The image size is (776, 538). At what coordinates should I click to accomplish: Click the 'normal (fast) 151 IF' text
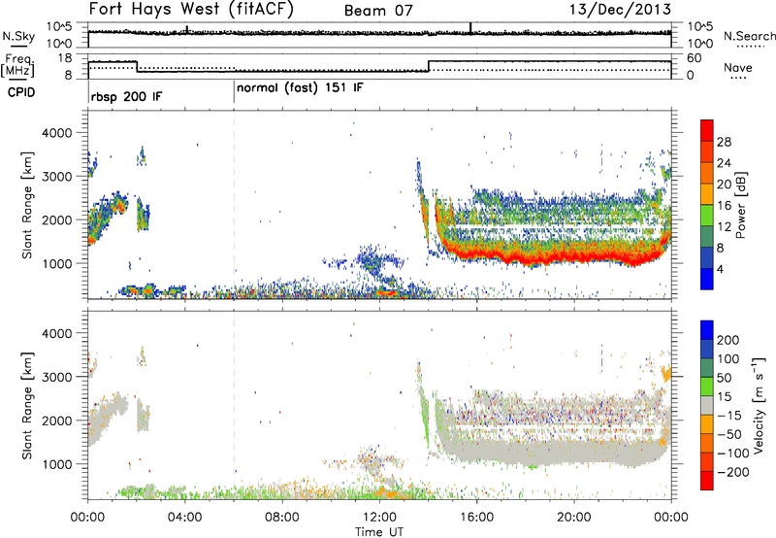[300, 88]
